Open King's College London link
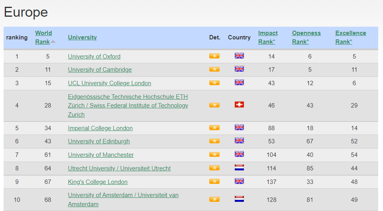The height and width of the screenshot is (211, 383). pyautogui.click(x=98, y=182)
